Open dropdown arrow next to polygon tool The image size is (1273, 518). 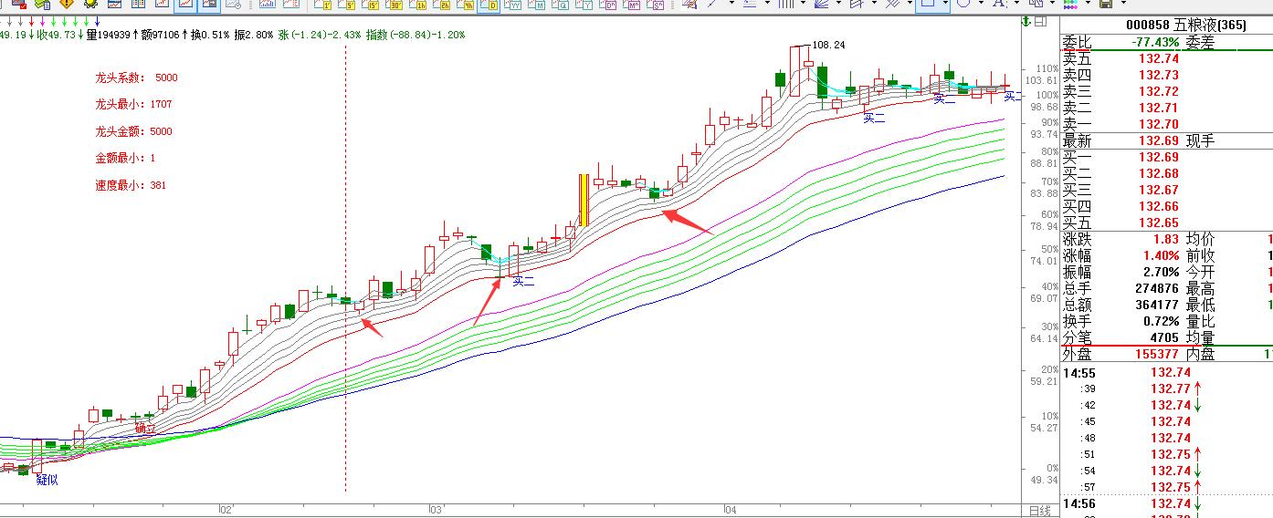(983, 5)
